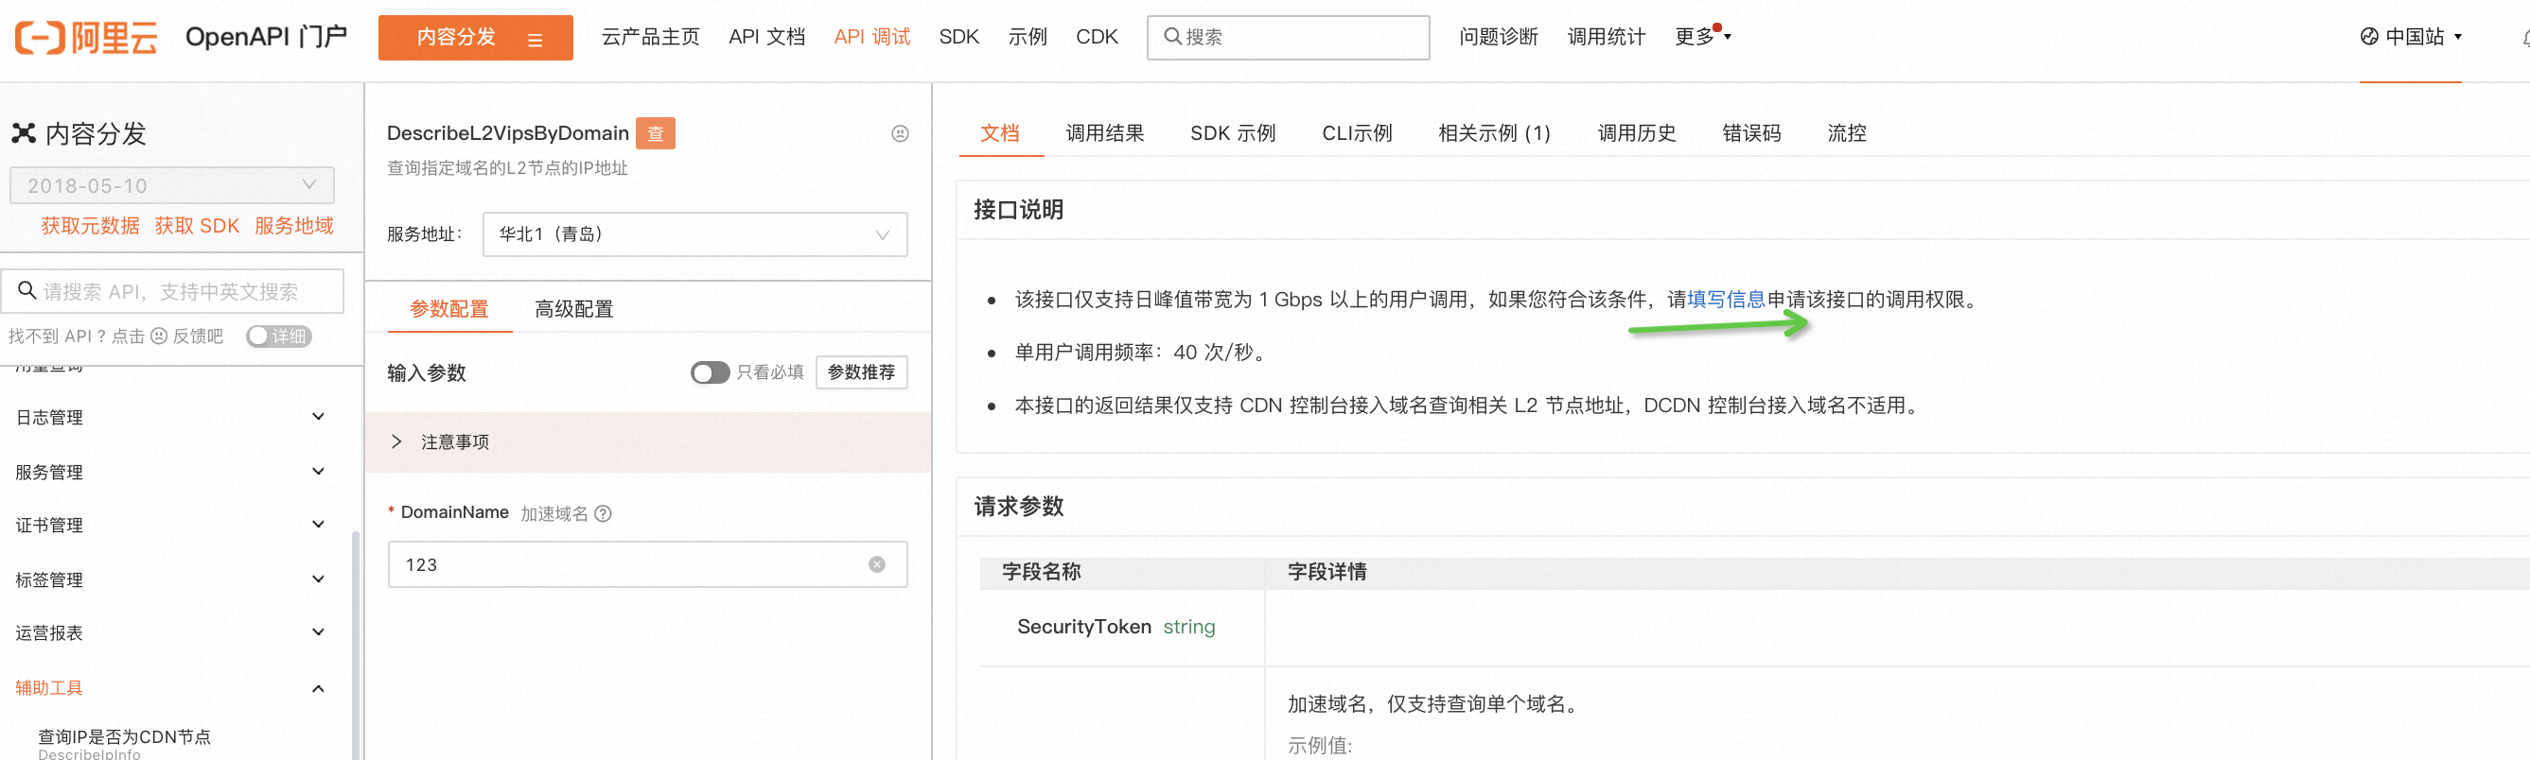The image size is (2530, 760).
Task: Expand 证书管理 category
Action: (x=170, y=525)
